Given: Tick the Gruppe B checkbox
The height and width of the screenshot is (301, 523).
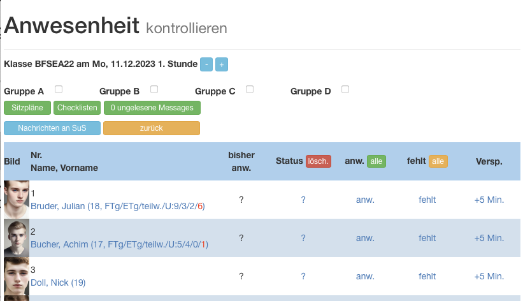Looking at the screenshot, I should 154,89.
